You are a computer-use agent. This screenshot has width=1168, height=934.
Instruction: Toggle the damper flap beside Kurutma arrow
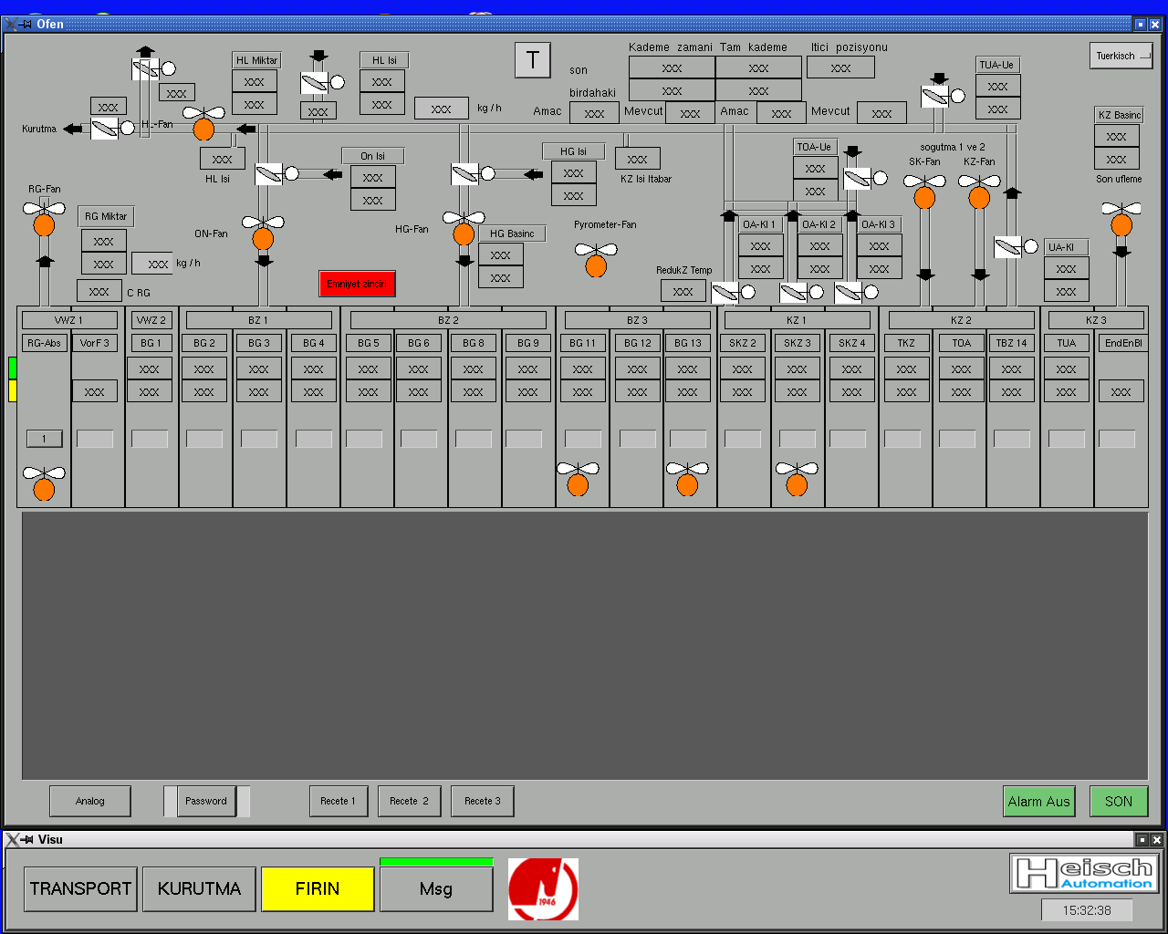tap(104, 129)
